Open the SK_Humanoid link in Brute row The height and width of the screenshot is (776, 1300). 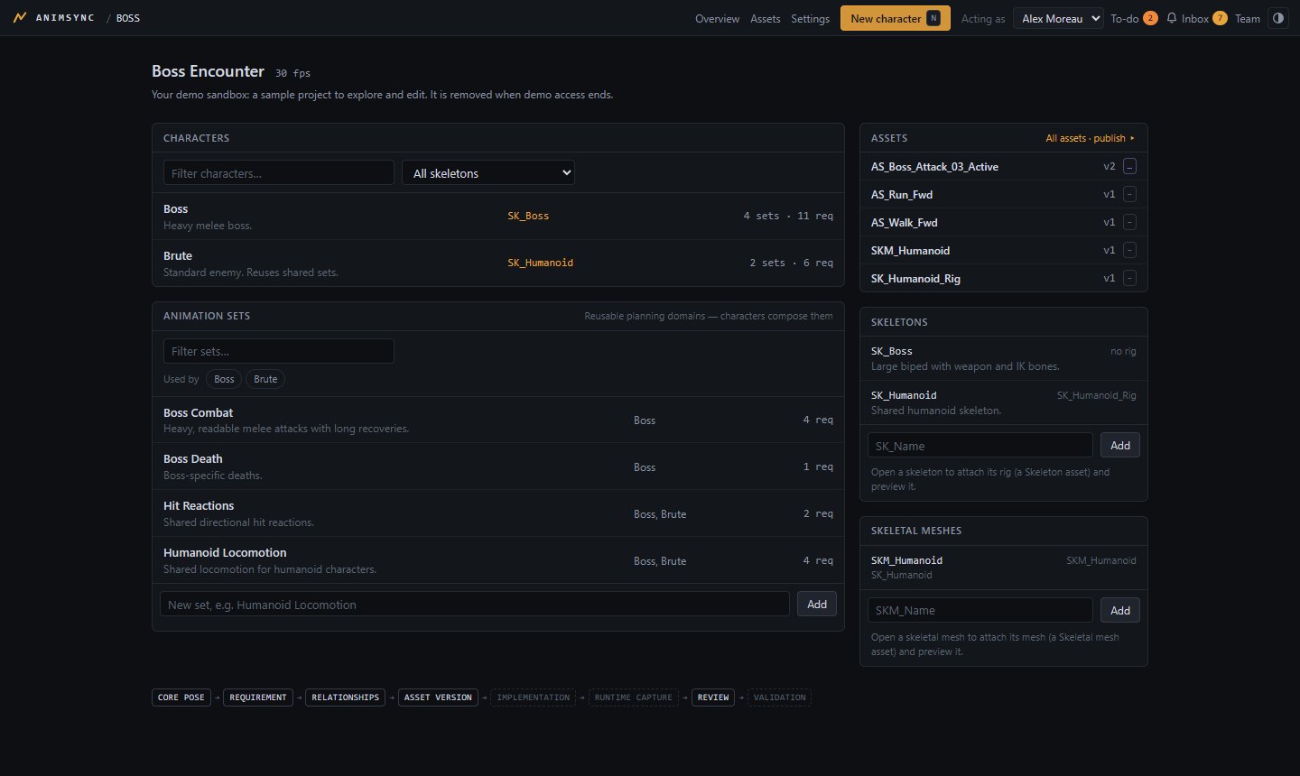coord(540,263)
